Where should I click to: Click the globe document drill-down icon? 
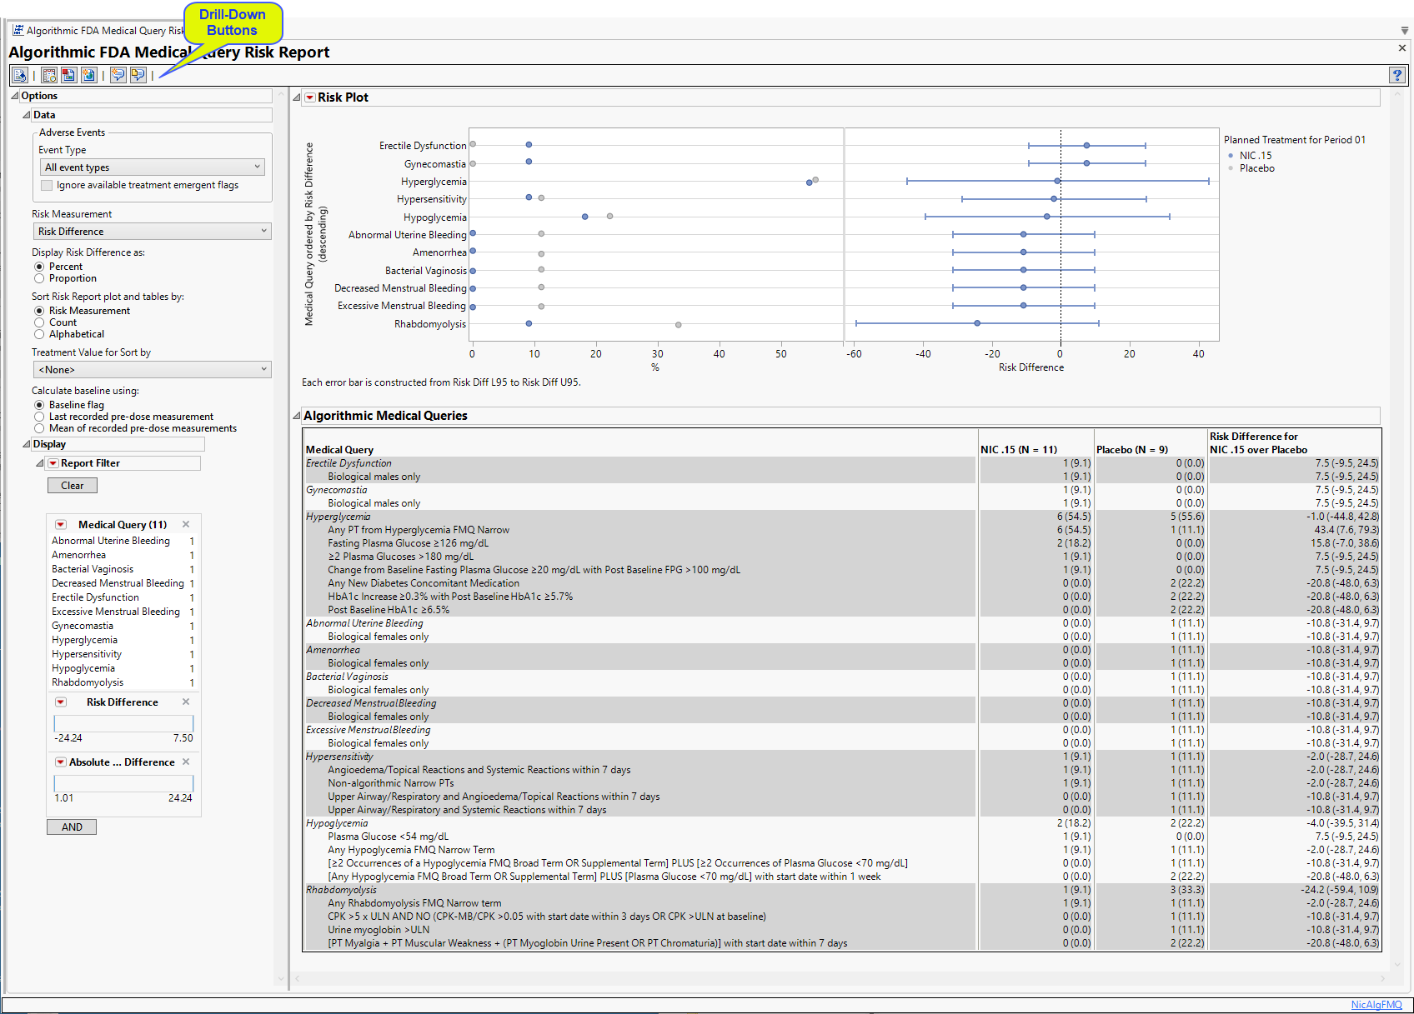(88, 75)
